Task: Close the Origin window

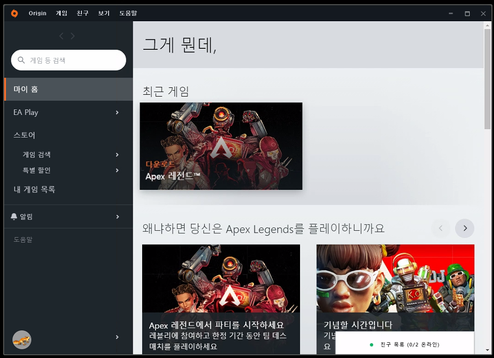Action: coord(483,13)
